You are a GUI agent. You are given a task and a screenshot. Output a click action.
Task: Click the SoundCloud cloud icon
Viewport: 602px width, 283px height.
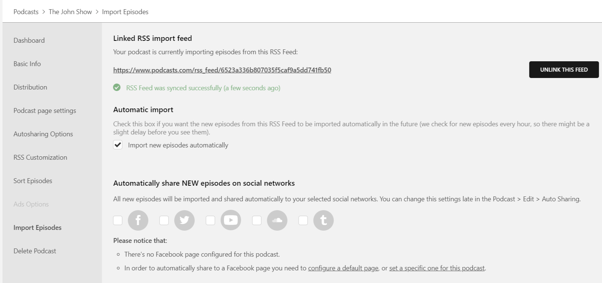tap(277, 220)
